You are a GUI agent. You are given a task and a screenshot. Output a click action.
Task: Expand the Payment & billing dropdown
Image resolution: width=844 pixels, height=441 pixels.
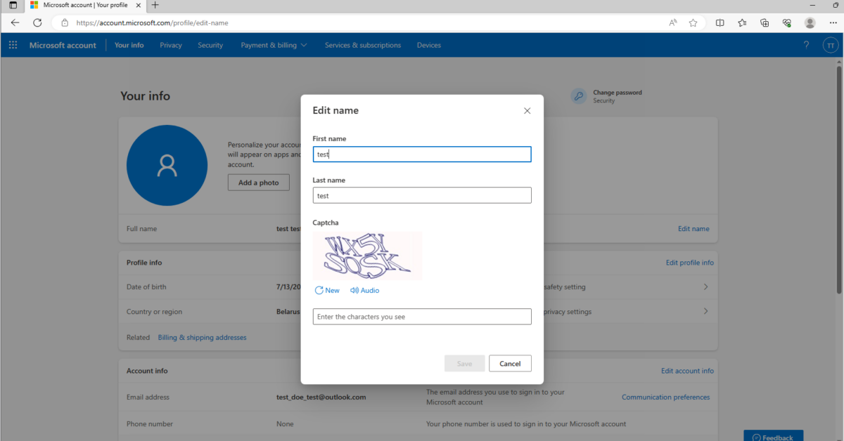[274, 45]
